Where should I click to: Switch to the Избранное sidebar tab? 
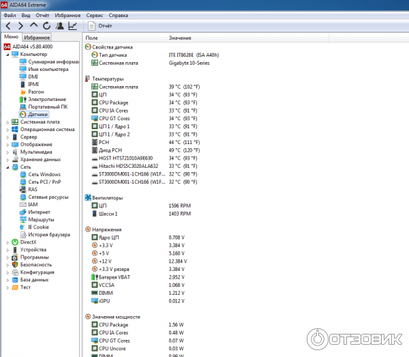[x=37, y=38]
